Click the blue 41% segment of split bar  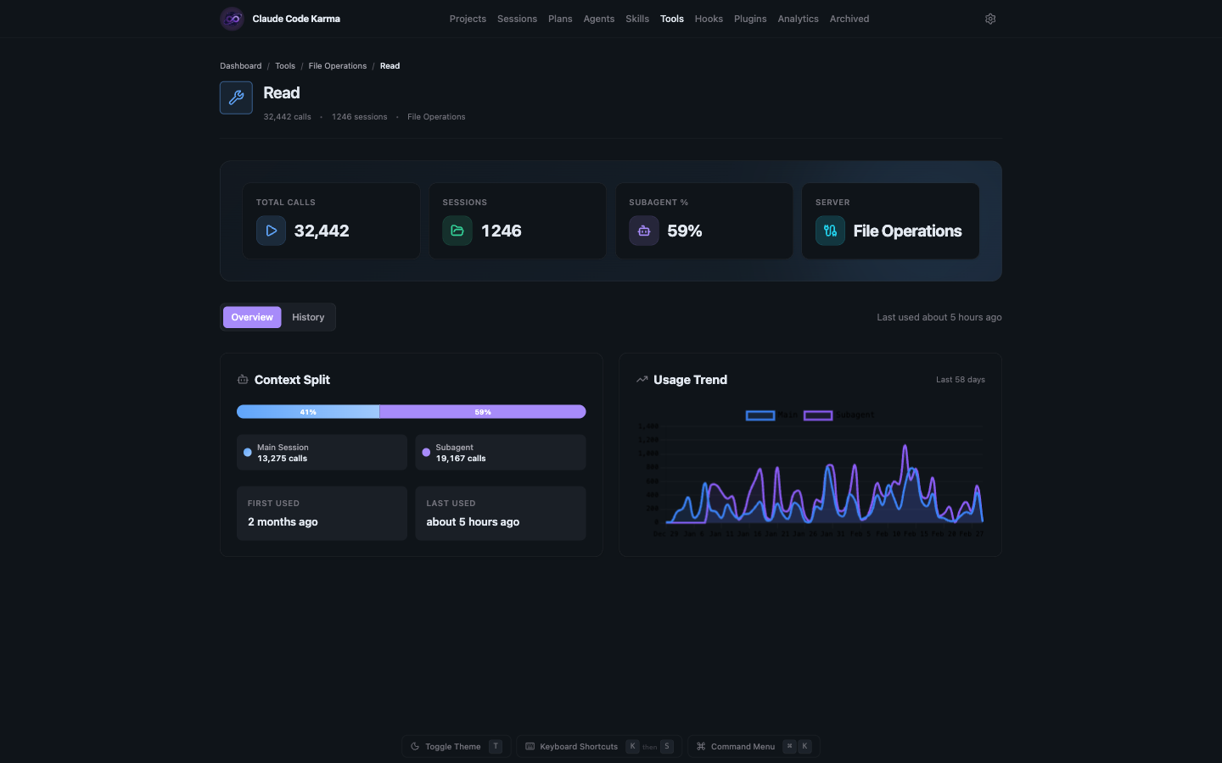pyautogui.click(x=308, y=412)
